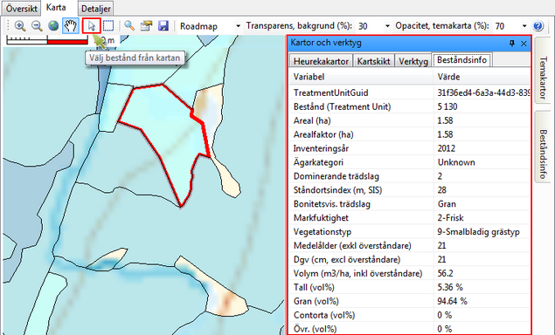The image size is (555, 335).
Task: Open the background transparency percent dropdown
Action: (x=387, y=26)
